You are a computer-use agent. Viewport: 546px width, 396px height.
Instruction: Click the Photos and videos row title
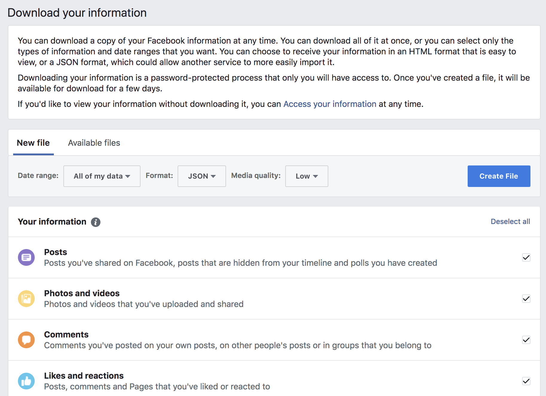tap(82, 293)
